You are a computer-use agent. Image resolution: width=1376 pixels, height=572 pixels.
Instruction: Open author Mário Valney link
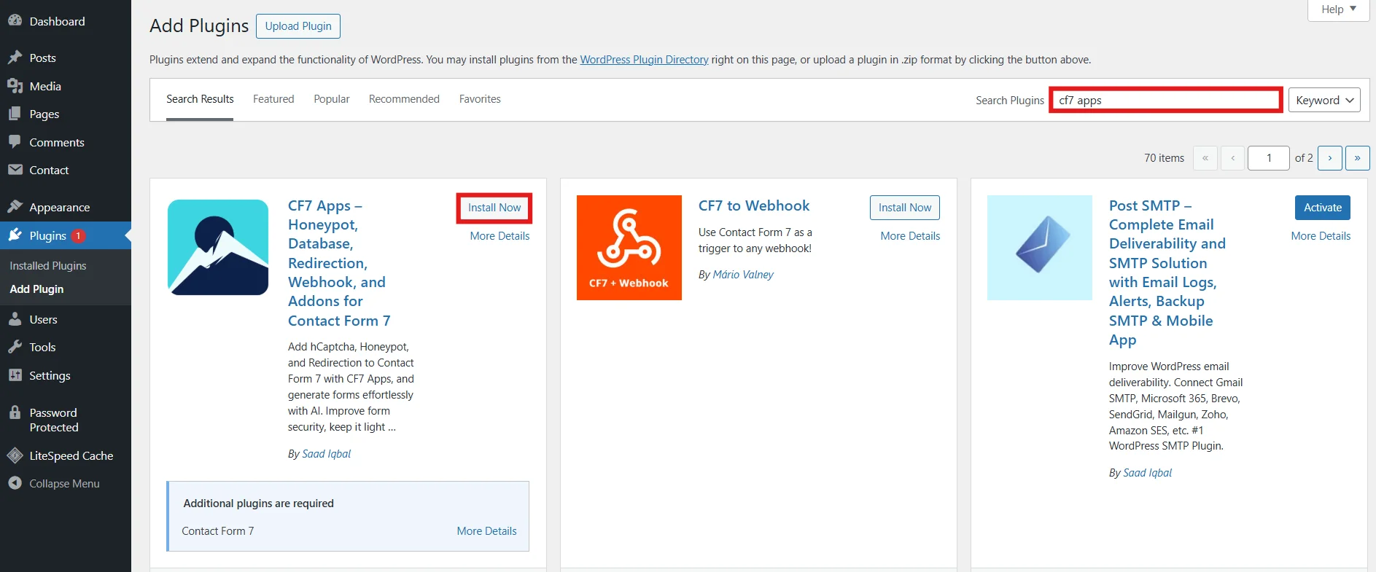pos(743,275)
